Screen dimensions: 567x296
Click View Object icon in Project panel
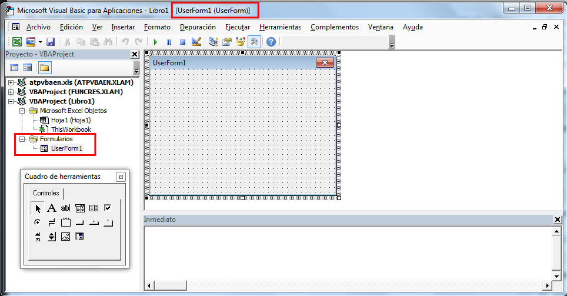click(27, 68)
